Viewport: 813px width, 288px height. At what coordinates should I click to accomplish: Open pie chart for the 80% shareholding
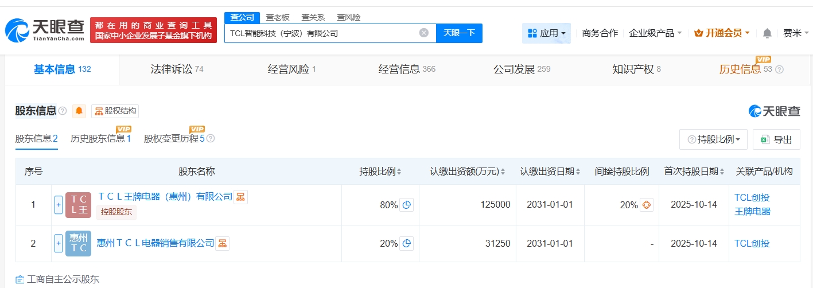pos(407,205)
